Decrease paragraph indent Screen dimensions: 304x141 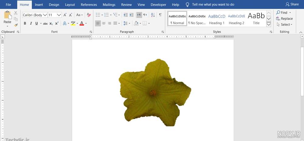click(x=126, y=15)
